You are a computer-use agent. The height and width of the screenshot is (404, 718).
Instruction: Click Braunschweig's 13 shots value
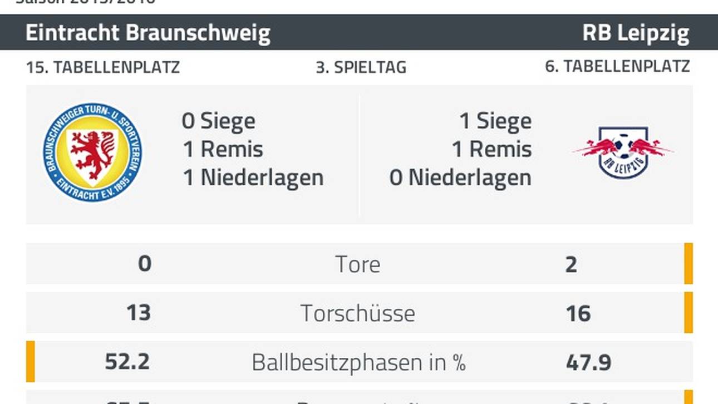pos(138,313)
